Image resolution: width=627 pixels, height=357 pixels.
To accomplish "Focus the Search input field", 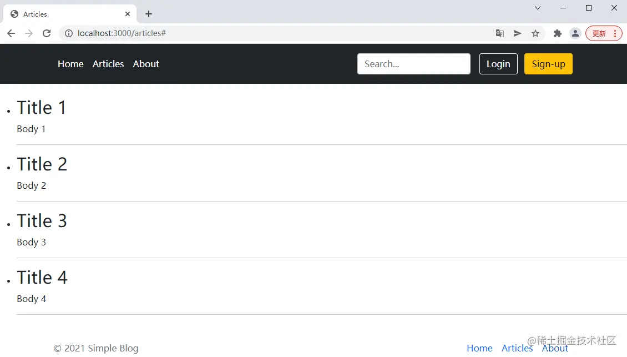I will coord(414,64).
